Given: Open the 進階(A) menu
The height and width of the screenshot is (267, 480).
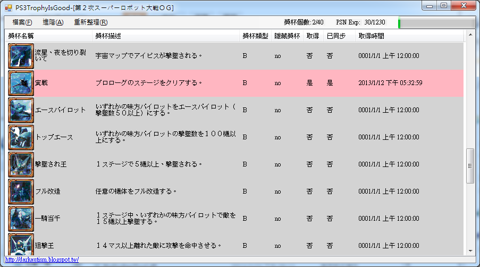Looking at the screenshot, I should pos(53,22).
